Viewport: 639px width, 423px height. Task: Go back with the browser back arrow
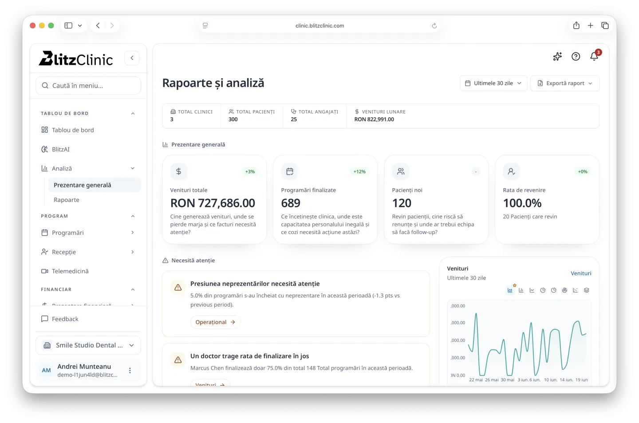point(98,25)
